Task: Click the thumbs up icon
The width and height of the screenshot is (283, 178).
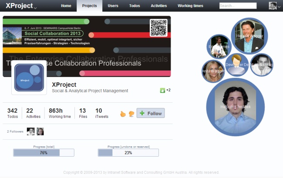Action: (123, 114)
